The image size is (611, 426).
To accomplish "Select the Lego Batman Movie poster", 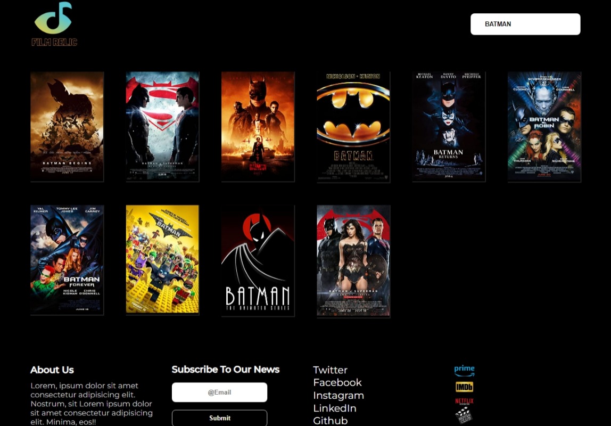I will (x=162, y=259).
